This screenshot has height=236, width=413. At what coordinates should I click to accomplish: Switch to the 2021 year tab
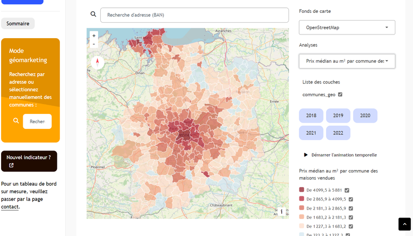pos(311,133)
